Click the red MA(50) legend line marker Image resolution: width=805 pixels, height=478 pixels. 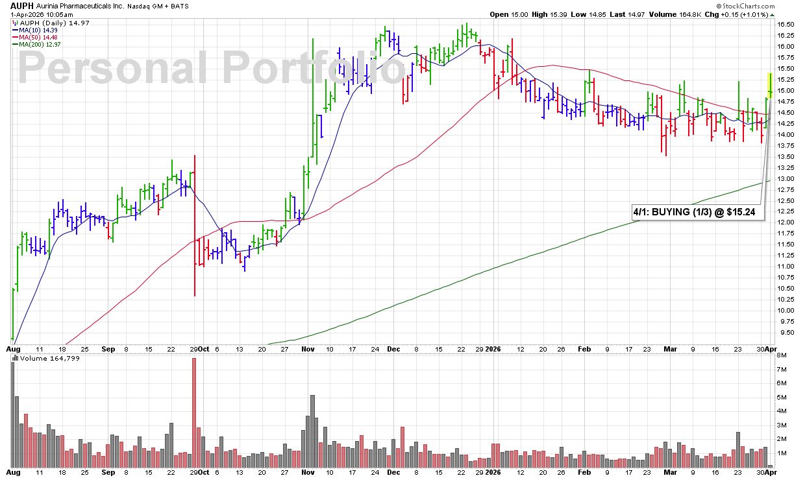tap(15, 37)
